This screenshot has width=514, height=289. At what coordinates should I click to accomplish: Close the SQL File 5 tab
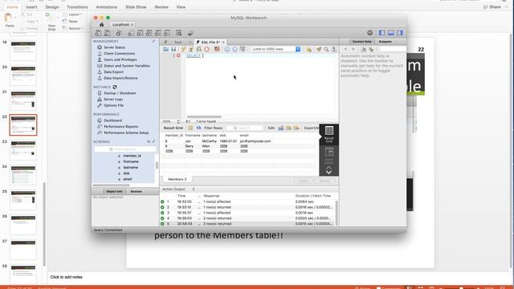pos(223,43)
